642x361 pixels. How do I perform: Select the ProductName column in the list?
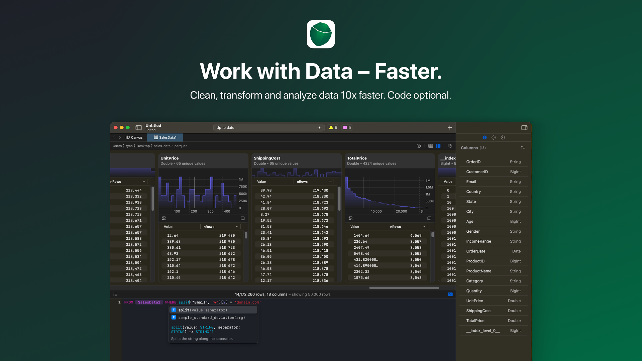click(494, 271)
